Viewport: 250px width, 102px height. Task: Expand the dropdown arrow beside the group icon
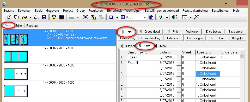coord(117,17)
